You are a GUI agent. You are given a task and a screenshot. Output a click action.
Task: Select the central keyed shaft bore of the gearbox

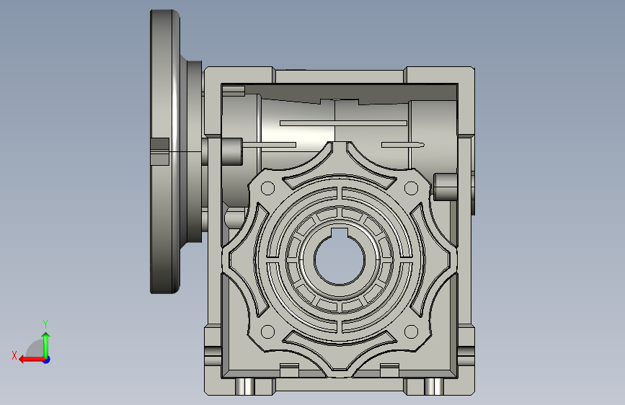[x=340, y=257]
